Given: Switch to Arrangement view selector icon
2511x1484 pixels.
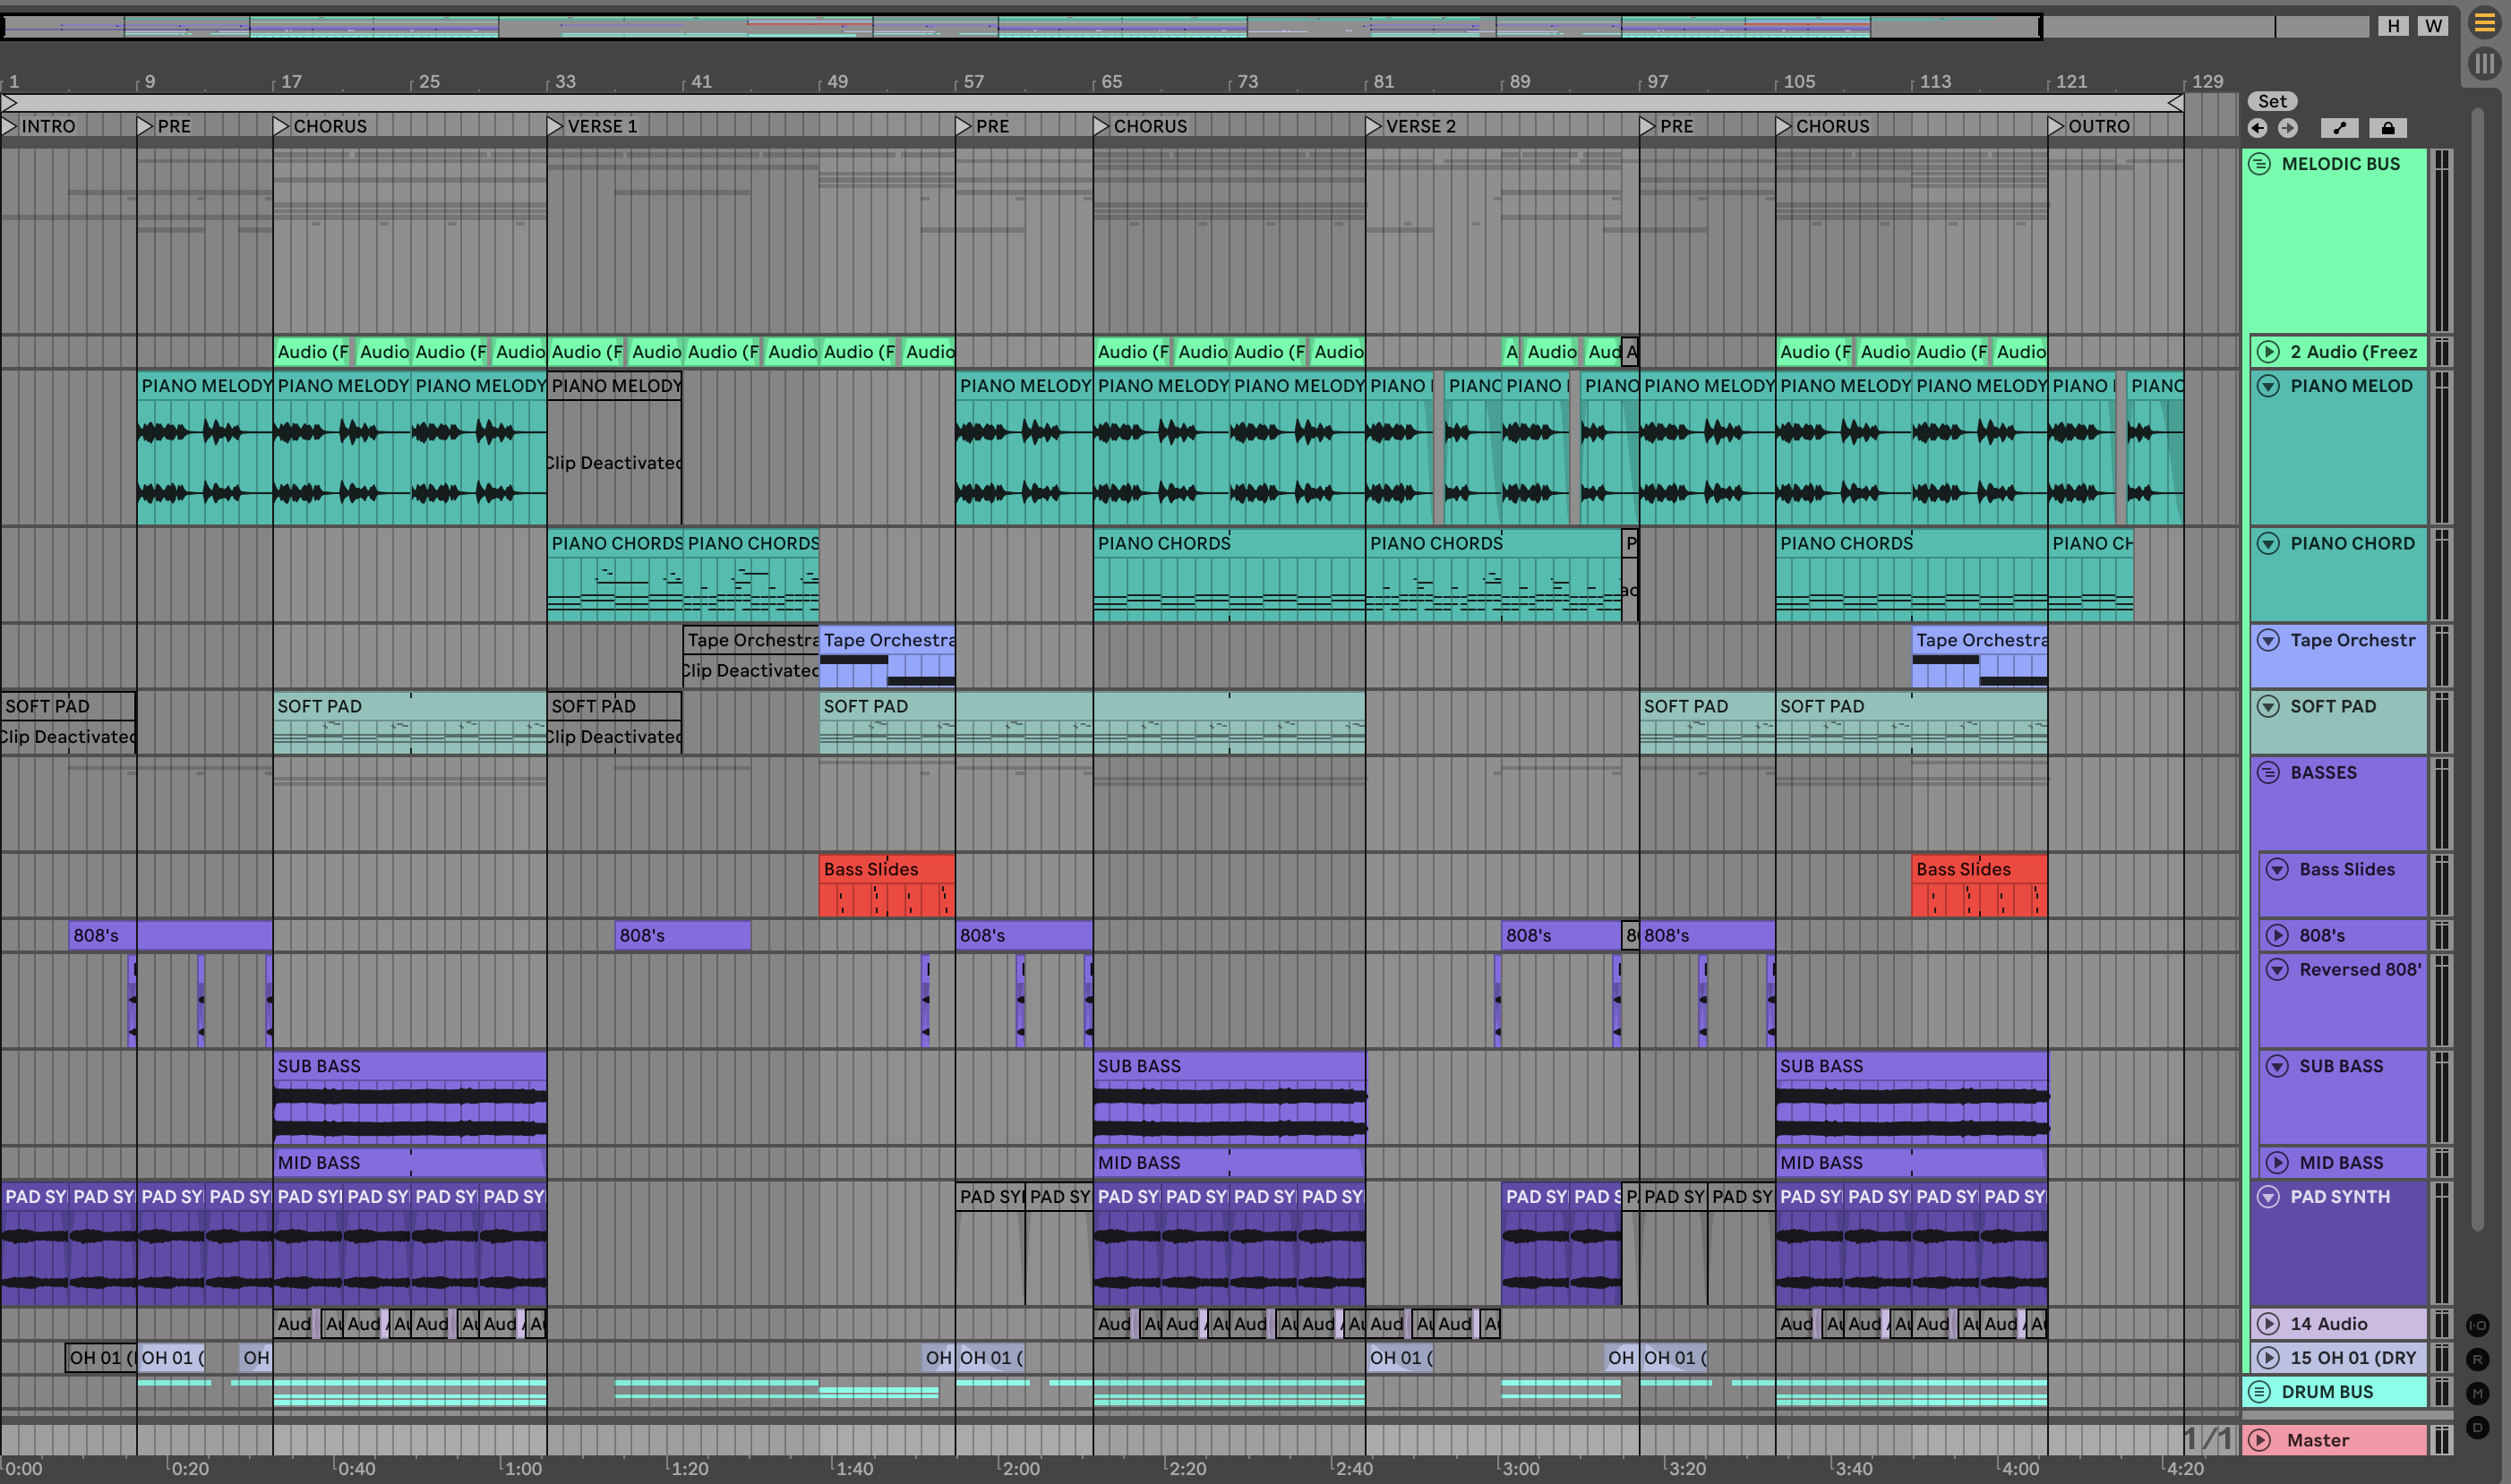Looking at the screenshot, I should (2484, 23).
